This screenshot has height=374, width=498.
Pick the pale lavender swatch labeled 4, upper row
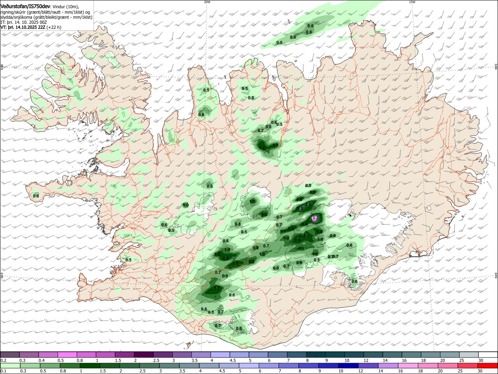click(220, 355)
